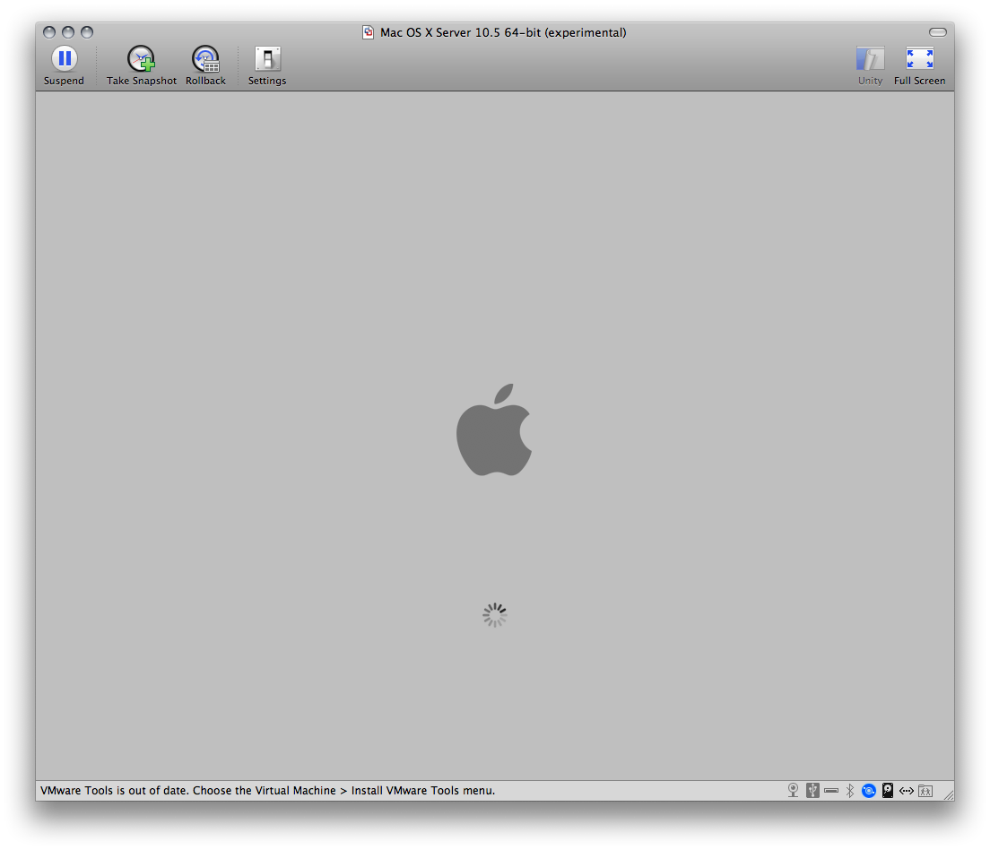Click the title "Mac OS X Server 10.5 64-bit (experimental)"

point(503,32)
